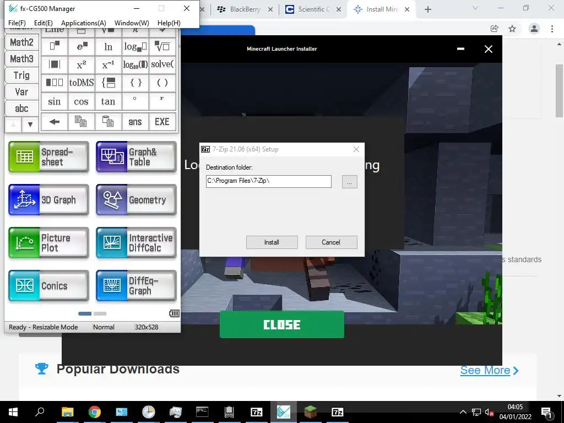
Task: Switch to Scientific browser tab
Action: (313, 9)
